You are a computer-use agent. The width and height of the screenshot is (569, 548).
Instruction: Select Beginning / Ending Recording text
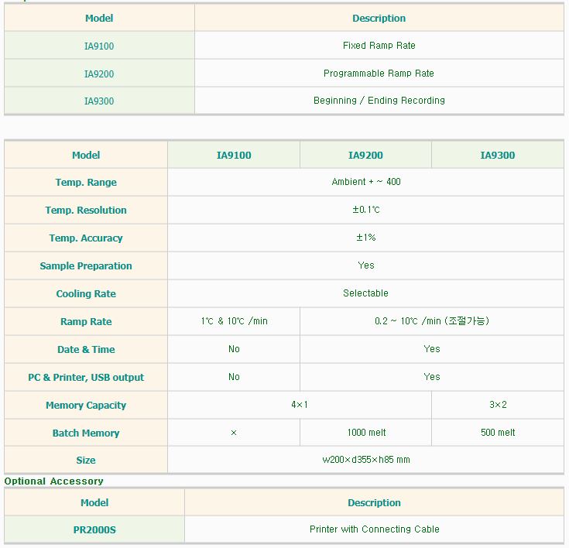point(379,101)
